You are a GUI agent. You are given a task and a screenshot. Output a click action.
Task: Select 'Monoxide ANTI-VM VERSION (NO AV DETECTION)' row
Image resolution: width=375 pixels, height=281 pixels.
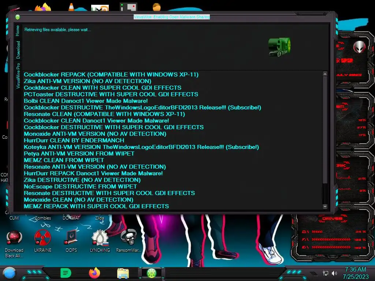tap(95, 134)
